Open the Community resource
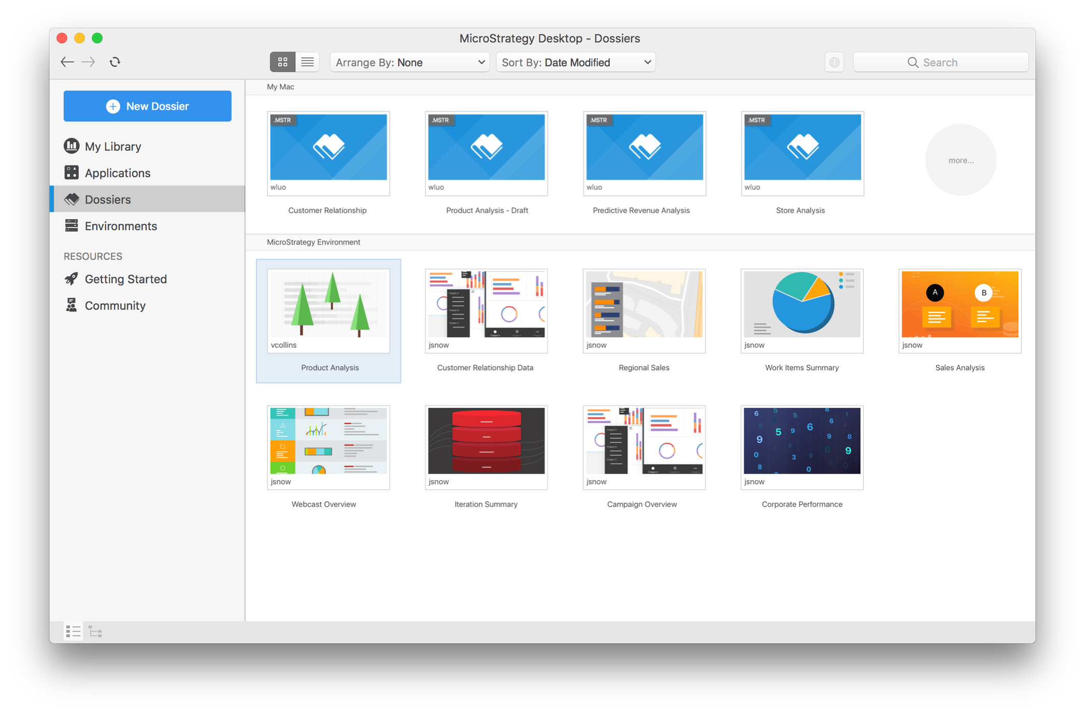The width and height of the screenshot is (1085, 714). tap(115, 305)
